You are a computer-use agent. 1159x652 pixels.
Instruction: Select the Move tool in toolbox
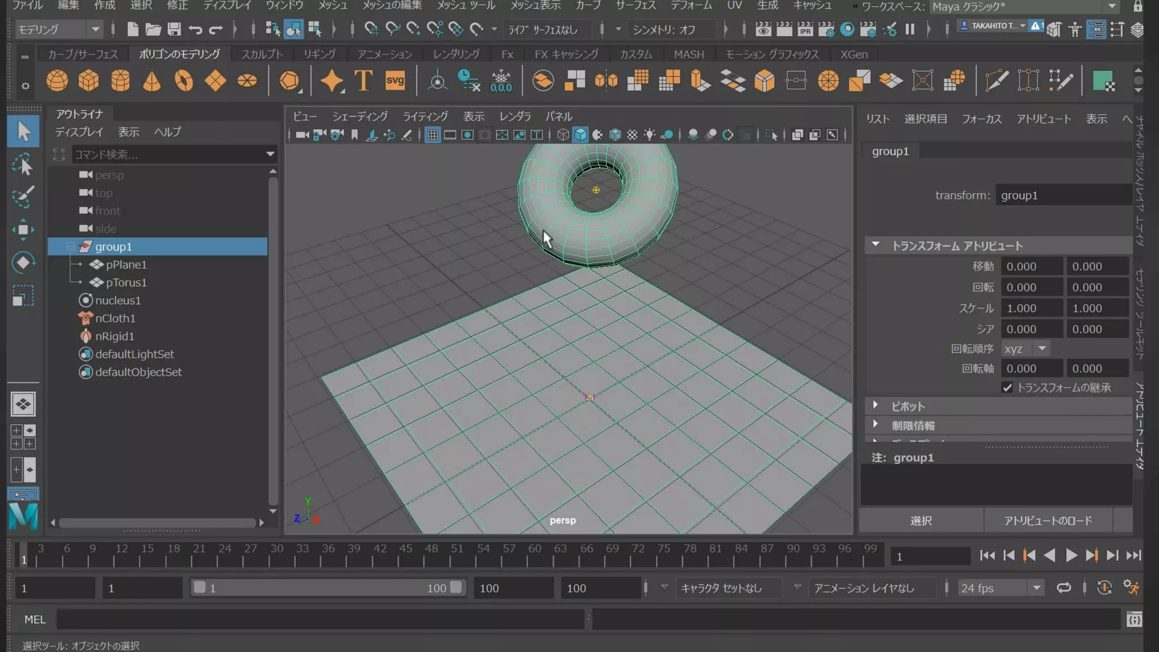pyautogui.click(x=23, y=230)
